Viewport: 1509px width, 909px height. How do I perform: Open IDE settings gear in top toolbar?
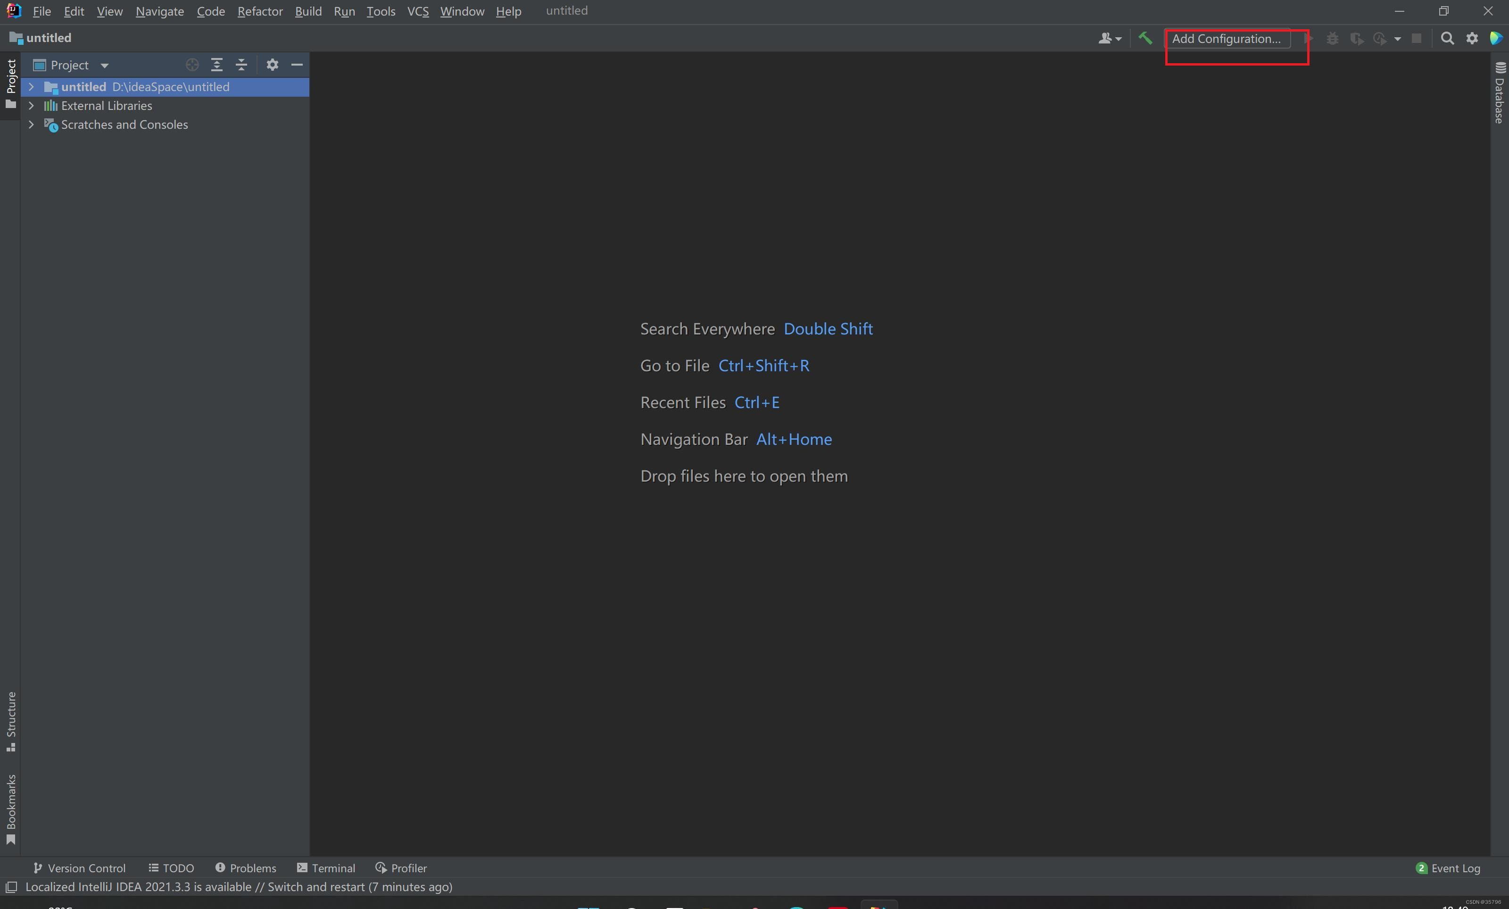(x=1472, y=39)
